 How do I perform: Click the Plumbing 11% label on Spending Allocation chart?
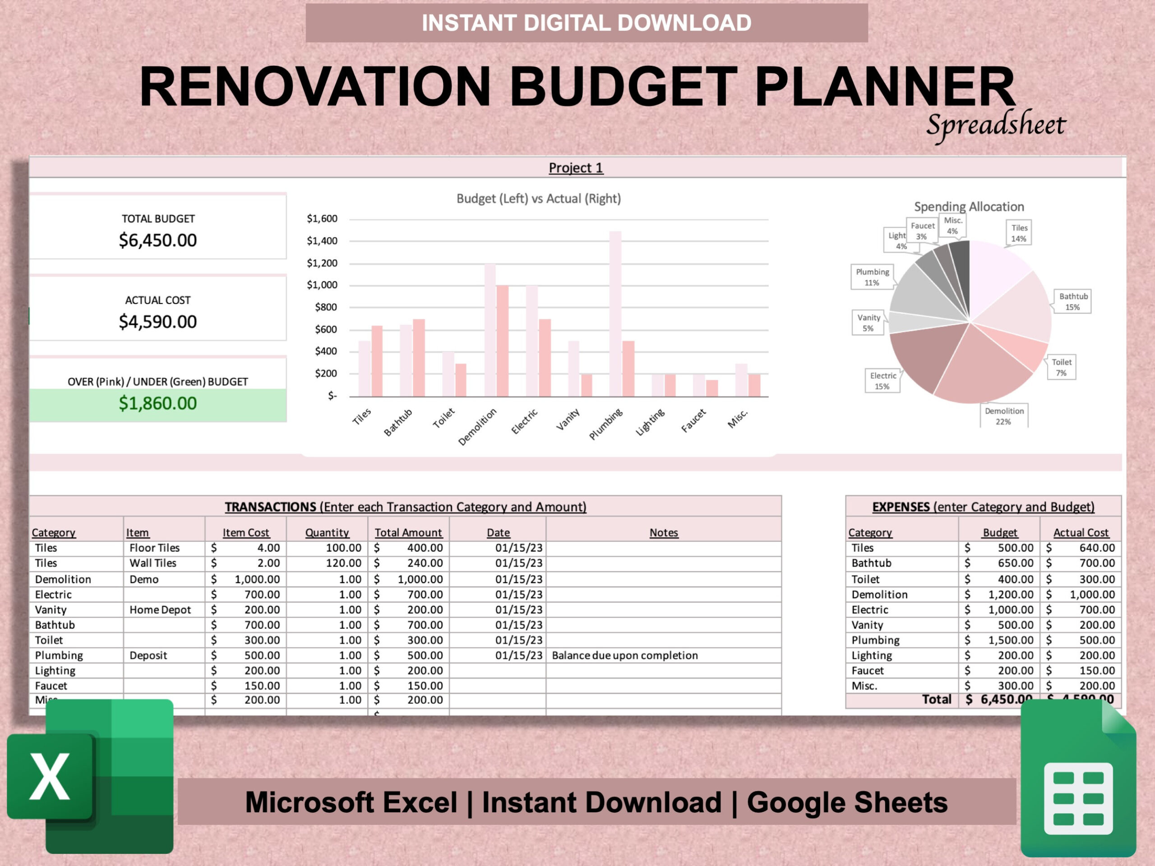872,276
